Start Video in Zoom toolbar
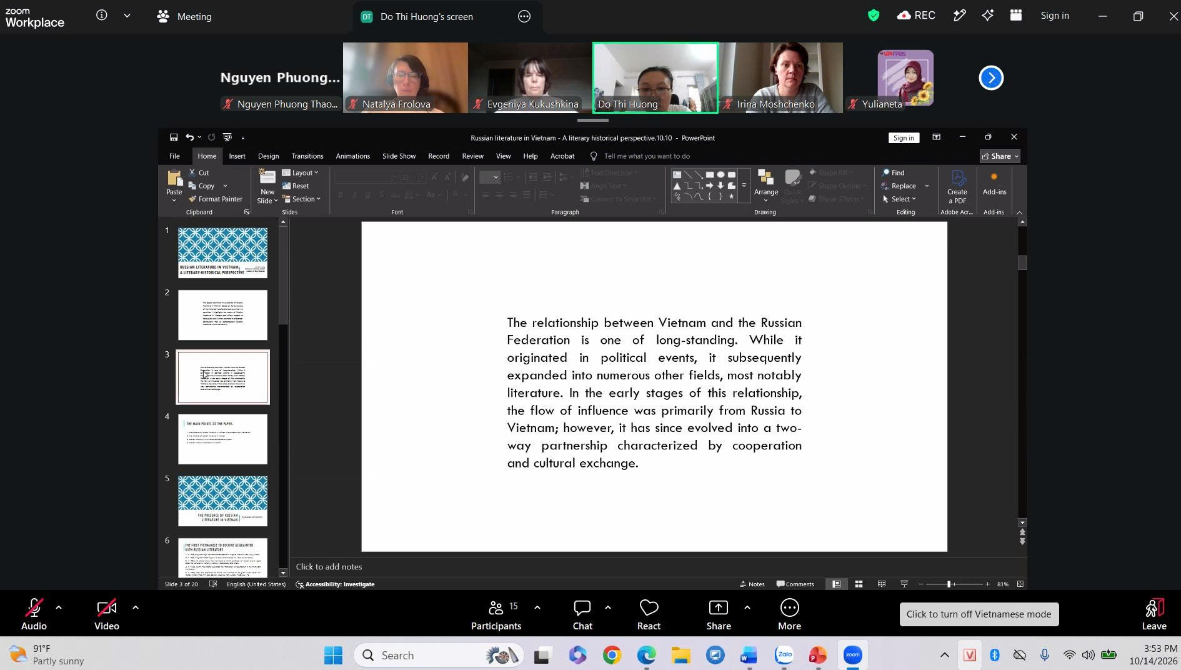1181x670 pixels. 106,614
